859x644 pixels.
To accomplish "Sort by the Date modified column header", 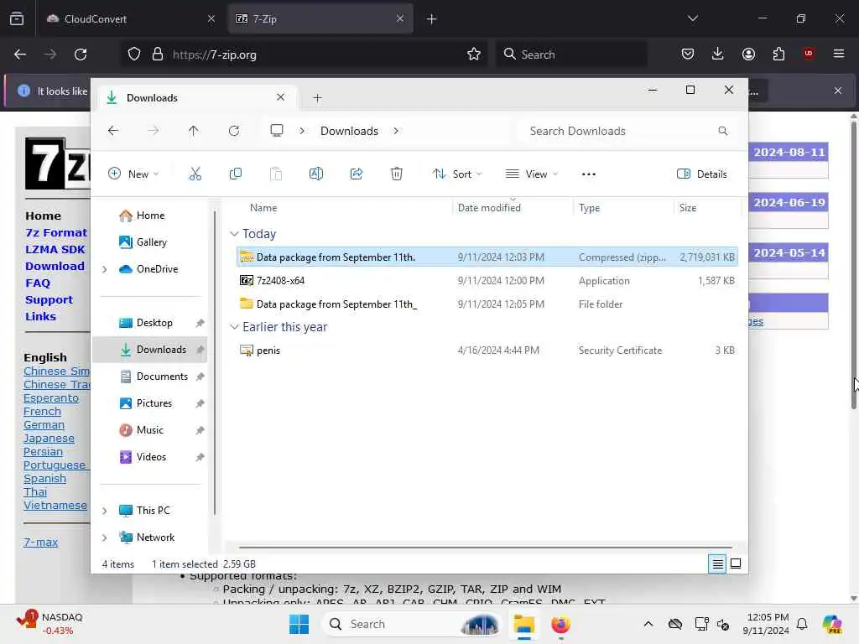I will click(489, 208).
